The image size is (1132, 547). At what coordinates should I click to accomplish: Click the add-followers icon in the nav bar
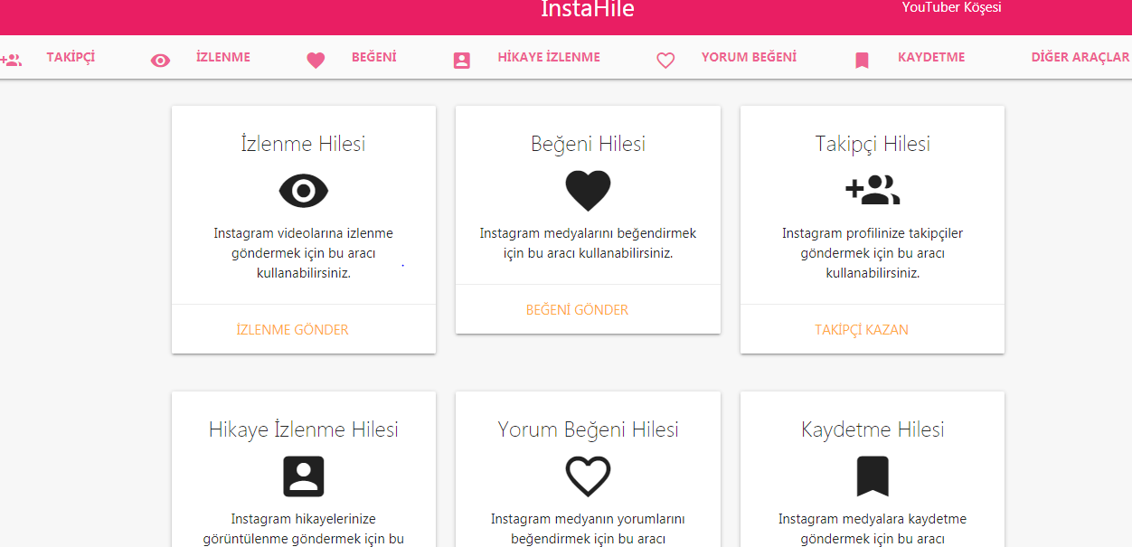(x=11, y=61)
